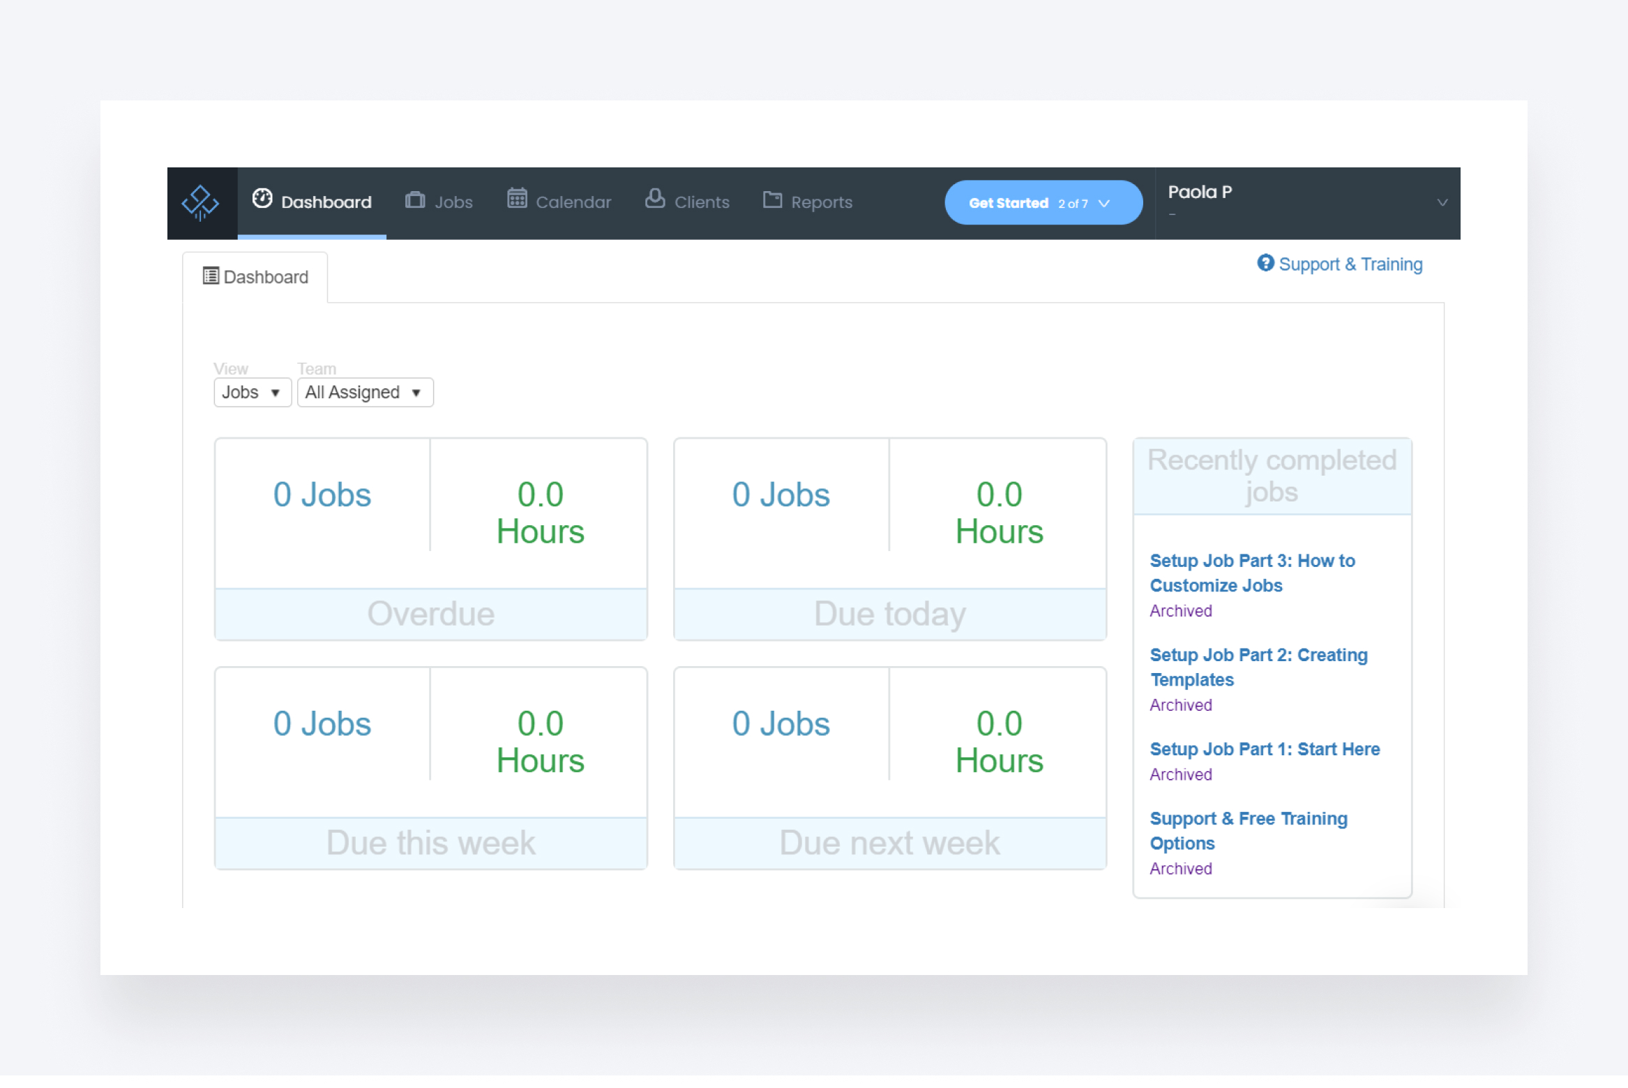Open the View dropdown showing Jobs
The width and height of the screenshot is (1628, 1088).
coord(252,392)
